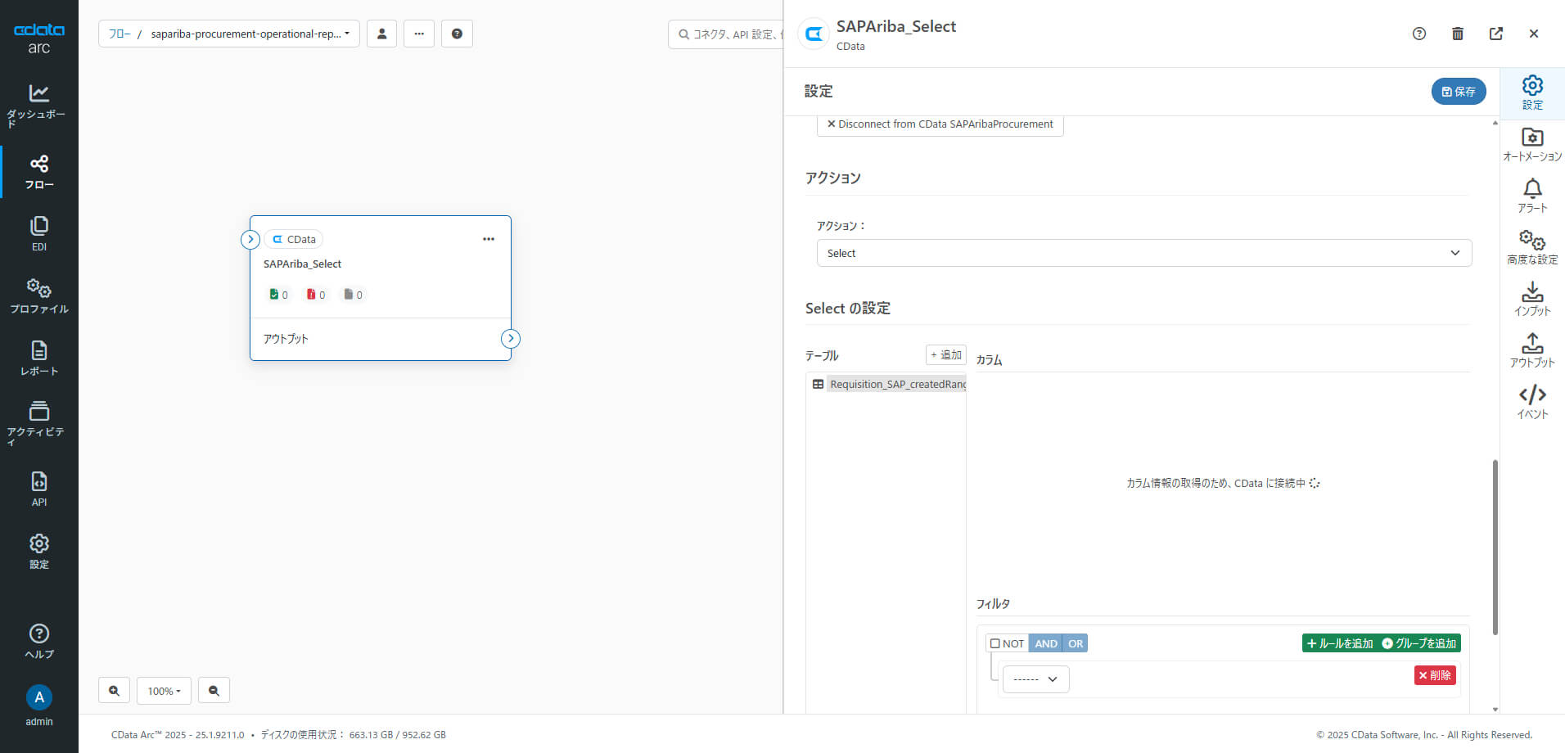The height and width of the screenshot is (753, 1565).
Task: Switch to the オートメーション automation tab
Action: point(1532,145)
